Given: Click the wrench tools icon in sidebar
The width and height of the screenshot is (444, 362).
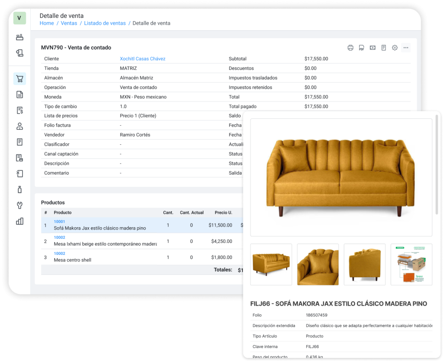Looking at the screenshot, I should [20, 205].
